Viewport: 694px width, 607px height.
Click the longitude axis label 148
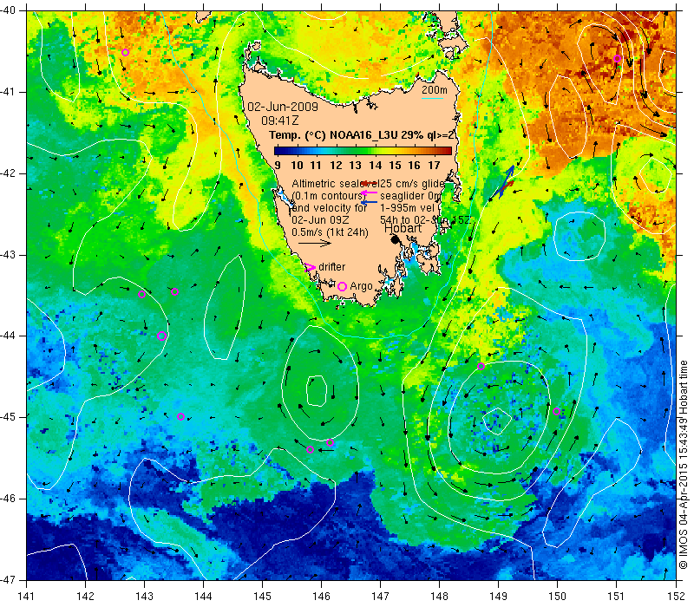pos(439,596)
